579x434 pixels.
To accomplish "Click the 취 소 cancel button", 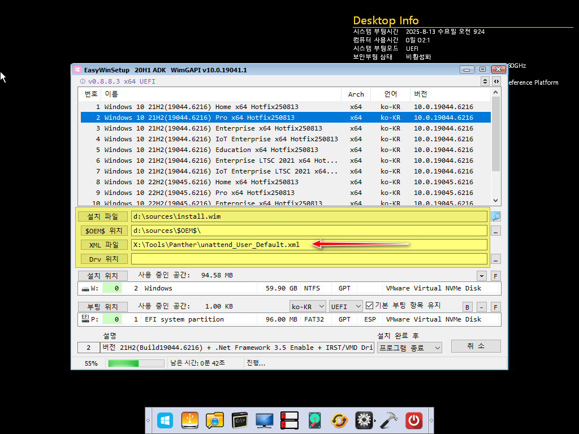I will click(476, 346).
